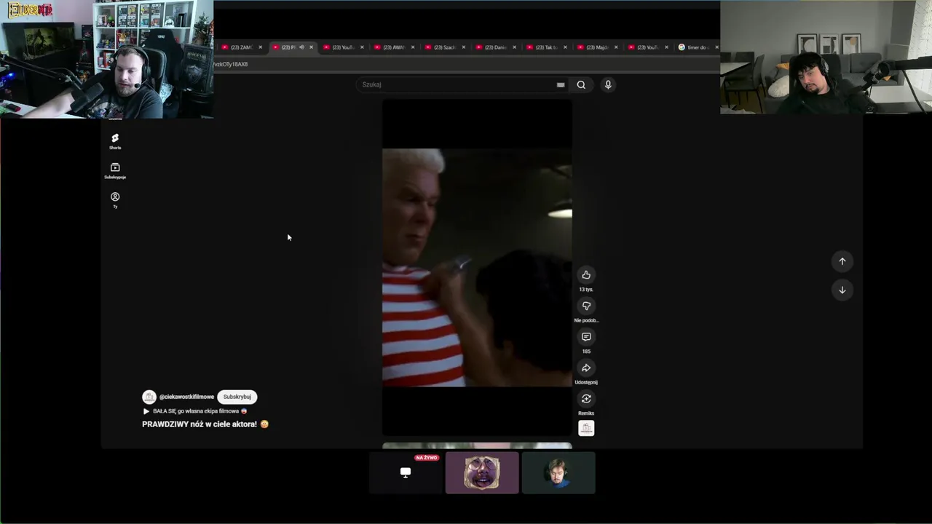Click the dislike thumbs-down icon
The image size is (932, 524).
(x=586, y=306)
